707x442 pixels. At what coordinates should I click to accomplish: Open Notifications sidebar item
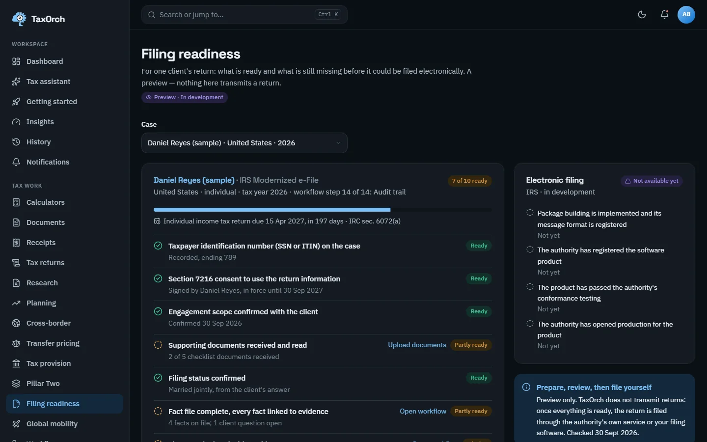click(64, 162)
